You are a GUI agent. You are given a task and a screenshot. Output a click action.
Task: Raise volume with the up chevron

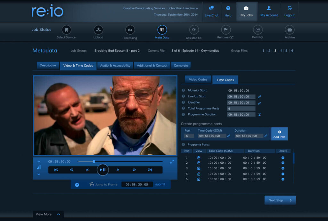click(39, 162)
